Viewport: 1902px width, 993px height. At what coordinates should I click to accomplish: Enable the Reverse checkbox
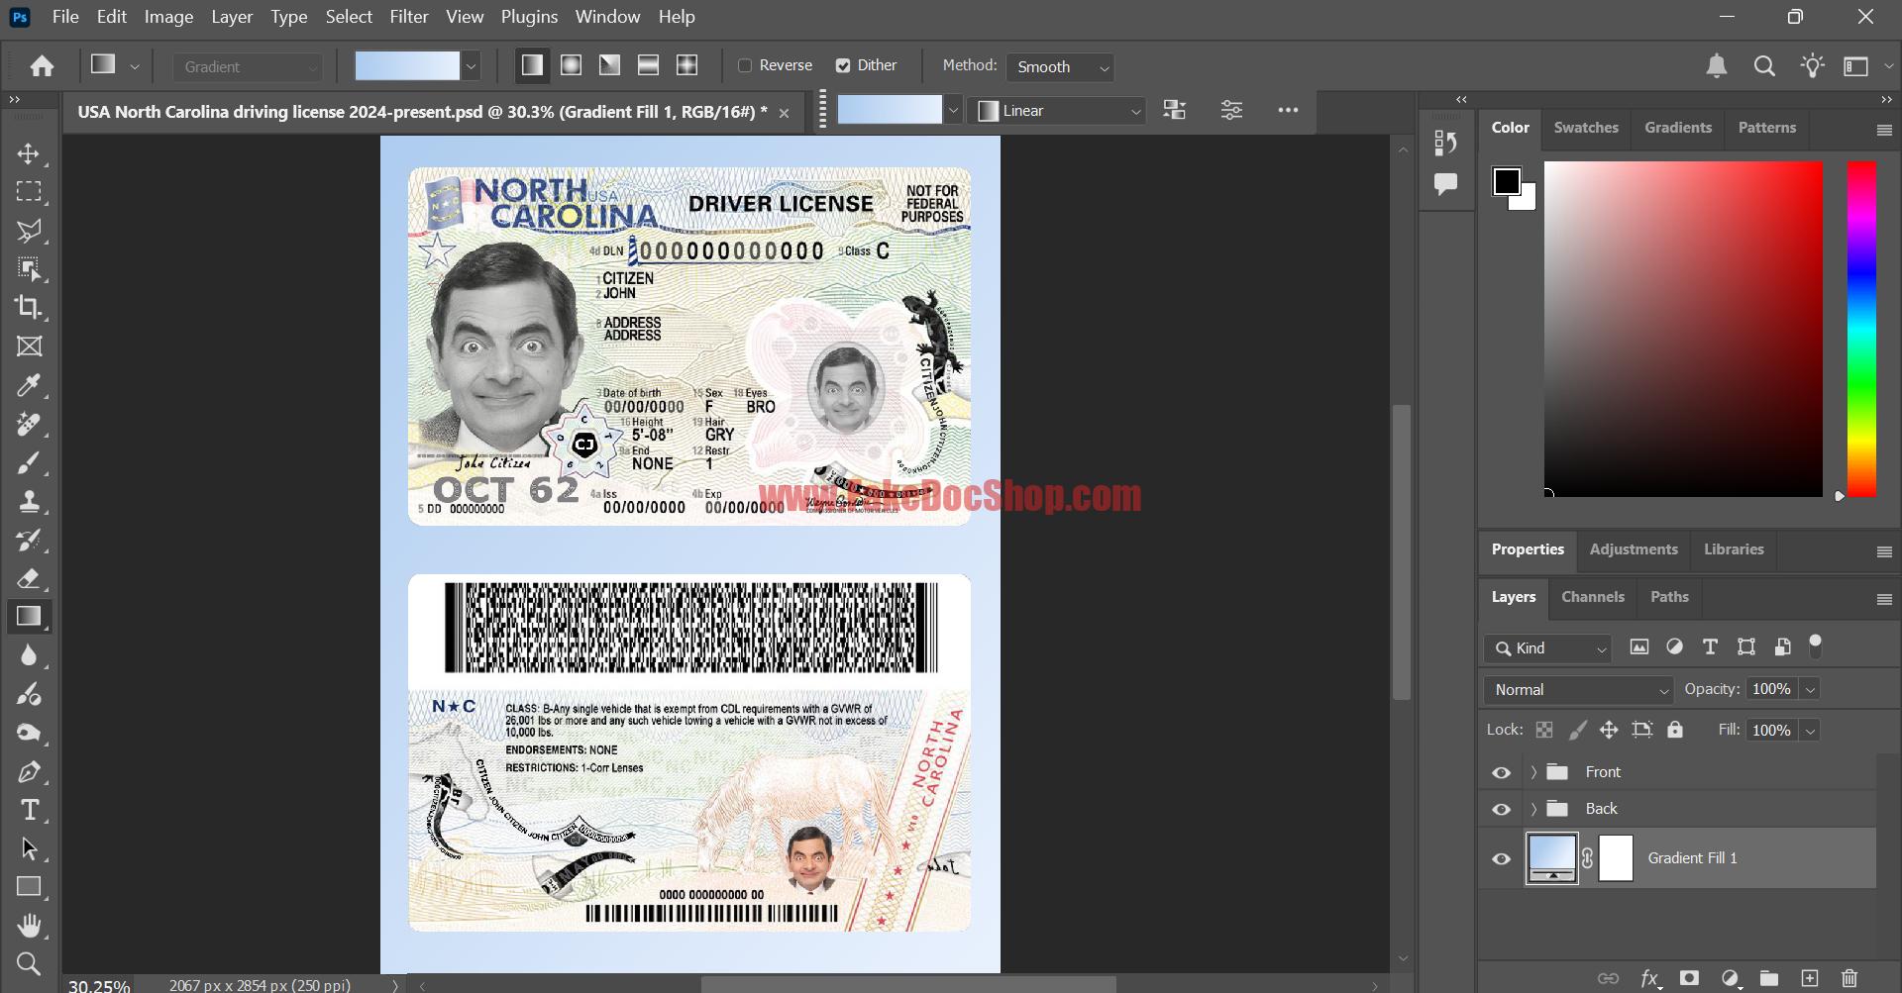[x=745, y=65]
